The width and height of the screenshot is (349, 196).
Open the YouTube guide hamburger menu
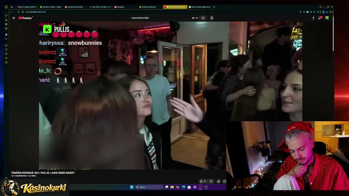(x=14, y=18)
